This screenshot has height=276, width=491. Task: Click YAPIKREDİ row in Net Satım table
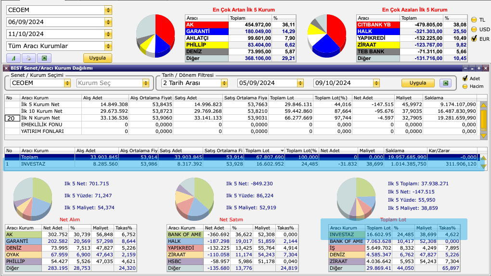click(x=233, y=248)
